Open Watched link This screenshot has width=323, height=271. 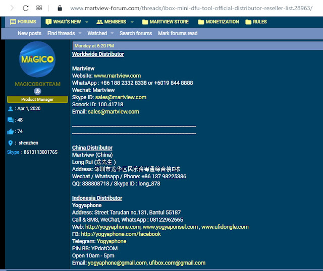pyautogui.click(x=97, y=33)
